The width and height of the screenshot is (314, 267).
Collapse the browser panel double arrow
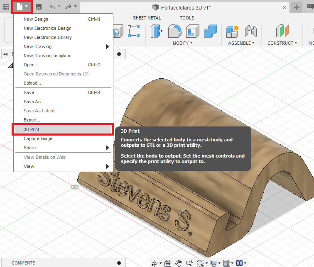click(x=5, y=54)
